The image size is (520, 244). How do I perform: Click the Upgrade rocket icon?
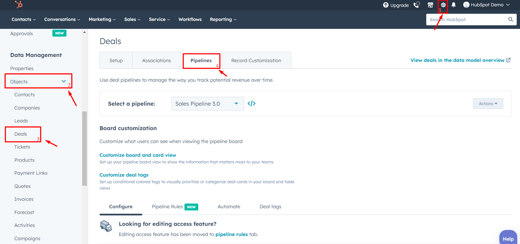pos(385,5)
